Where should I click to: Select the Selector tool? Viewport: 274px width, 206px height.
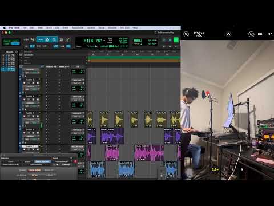click(x=47, y=39)
